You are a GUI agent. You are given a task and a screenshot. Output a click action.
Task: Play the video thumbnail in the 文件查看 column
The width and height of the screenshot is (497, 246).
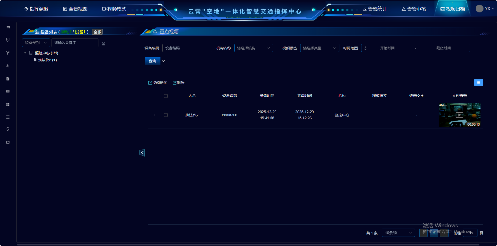pos(459,115)
